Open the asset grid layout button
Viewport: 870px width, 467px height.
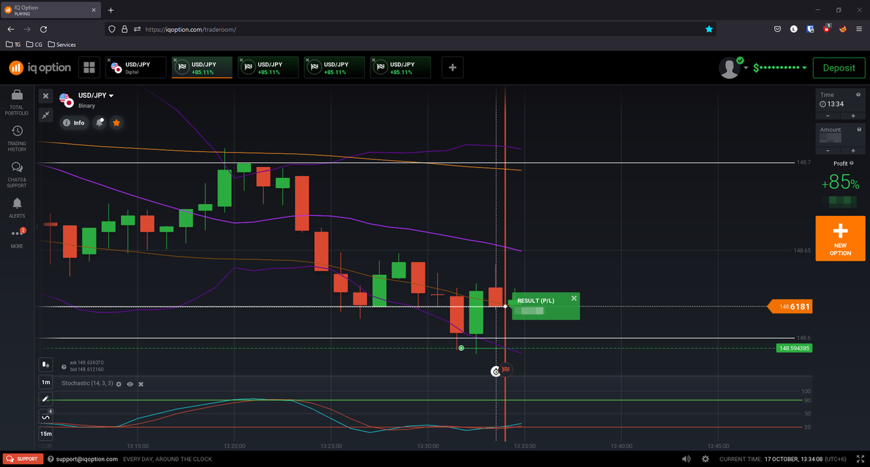[x=88, y=67]
